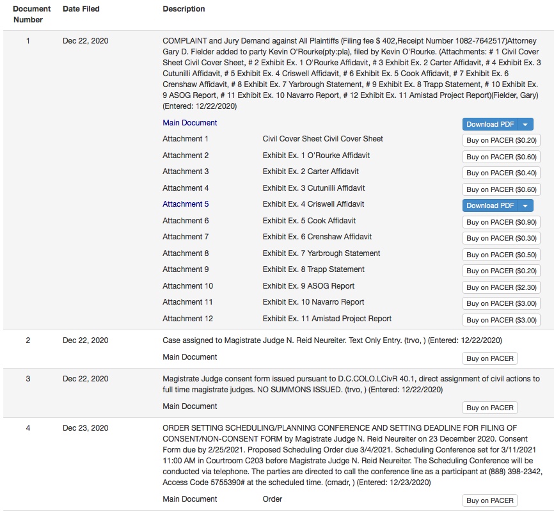Click 'Exhibit Ex. 11 Amistad Project Report' text
Viewport: 554px width, 519px height.
(x=327, y=319)
